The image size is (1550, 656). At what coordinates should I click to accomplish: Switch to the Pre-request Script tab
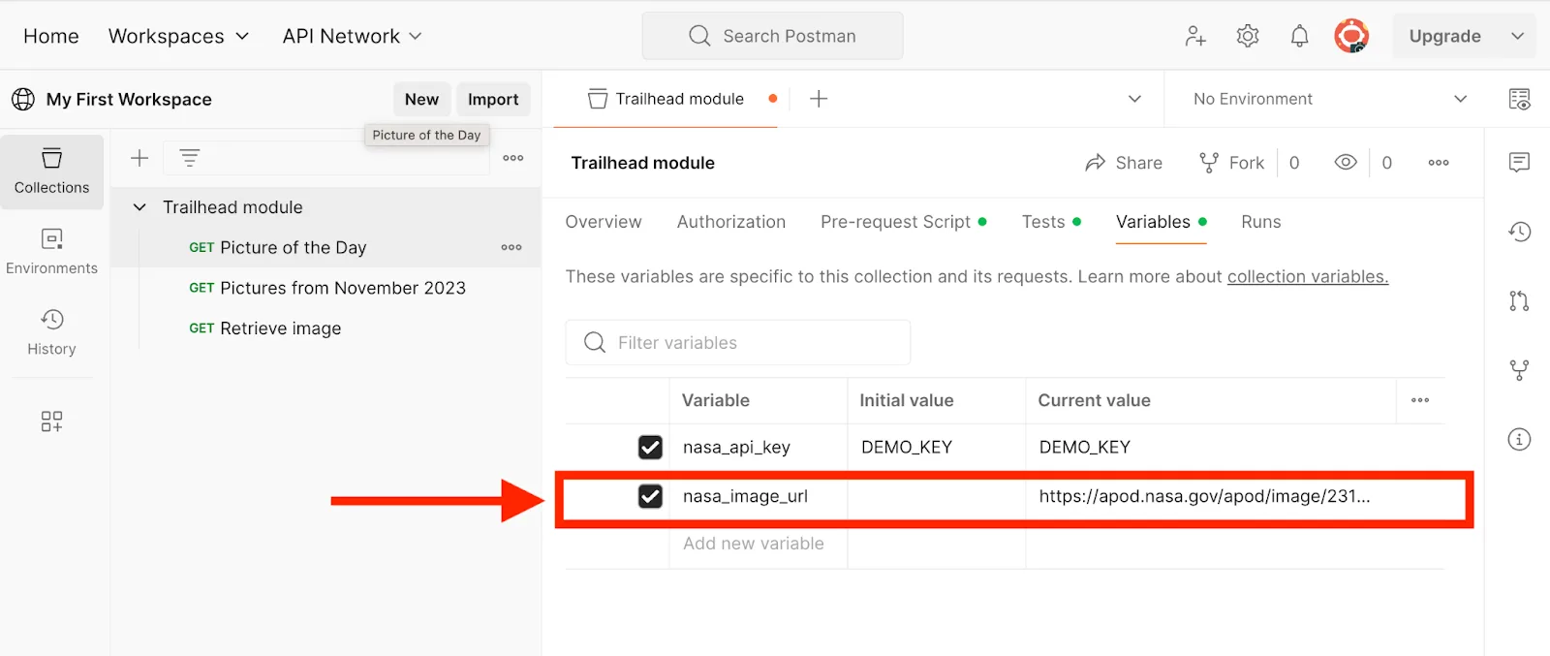point(903,222)
